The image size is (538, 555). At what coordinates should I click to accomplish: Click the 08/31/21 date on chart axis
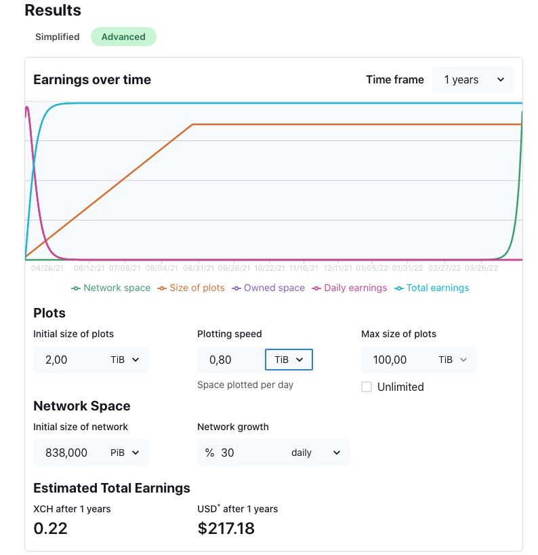(199, 268)
